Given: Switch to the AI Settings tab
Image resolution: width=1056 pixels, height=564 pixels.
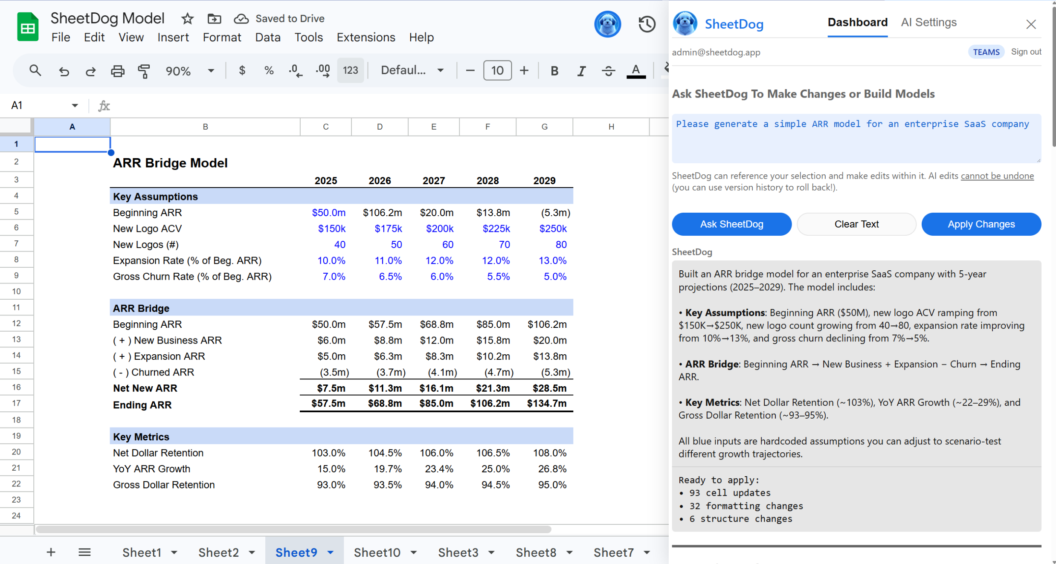Looking at the screenshot, I should coord(928,22).
